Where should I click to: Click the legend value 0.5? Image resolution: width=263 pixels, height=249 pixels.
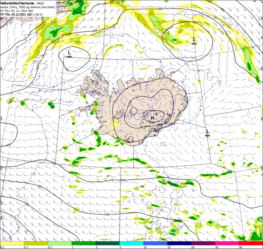pyautogui.click(x=50, y=247)
